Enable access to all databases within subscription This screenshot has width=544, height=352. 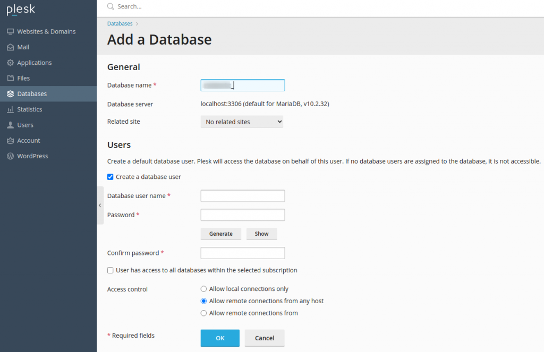pos(110,270)
